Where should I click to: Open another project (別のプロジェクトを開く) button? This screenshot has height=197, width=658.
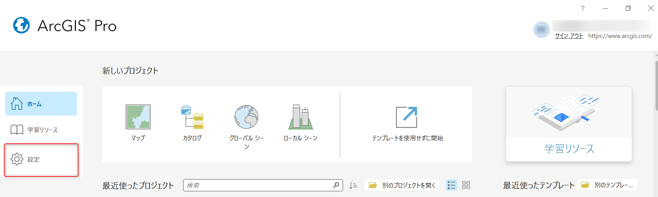[402, 185]
